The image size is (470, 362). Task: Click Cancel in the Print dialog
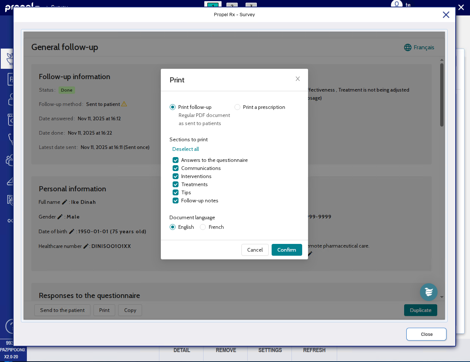coord(255,250)
